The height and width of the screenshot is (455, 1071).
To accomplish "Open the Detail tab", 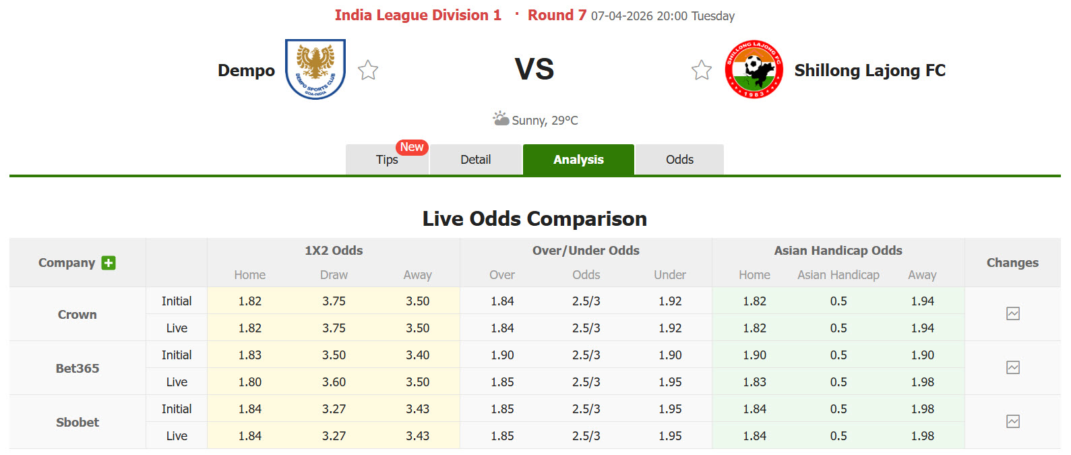I will point(476,159).
